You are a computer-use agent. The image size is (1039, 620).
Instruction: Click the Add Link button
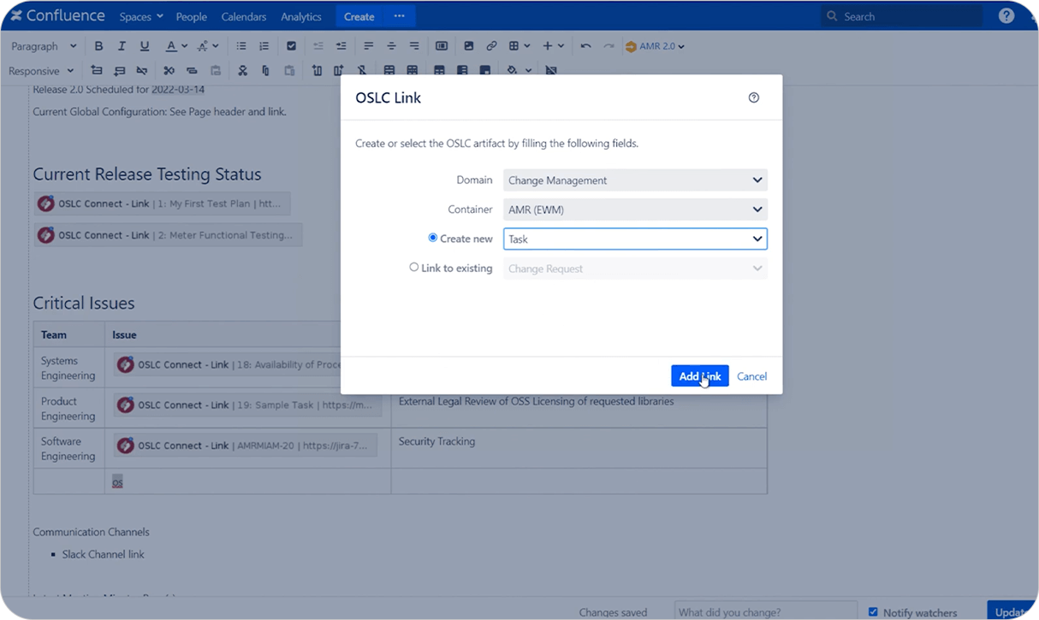click(699, 375)
